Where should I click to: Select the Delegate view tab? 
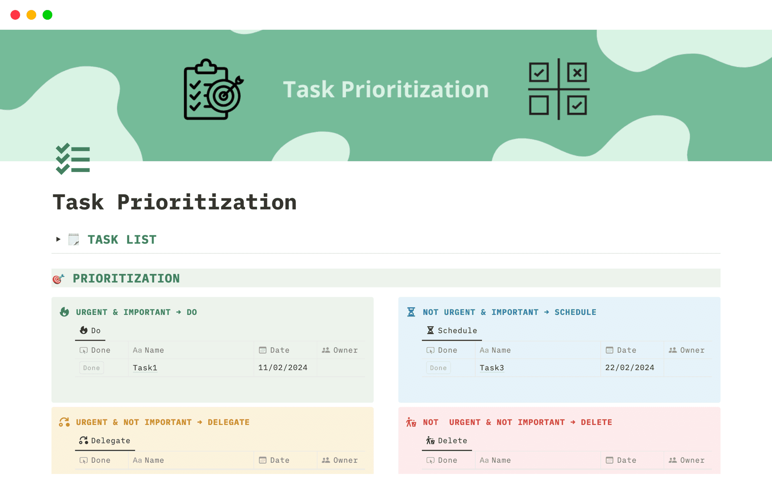coord(105,440)
